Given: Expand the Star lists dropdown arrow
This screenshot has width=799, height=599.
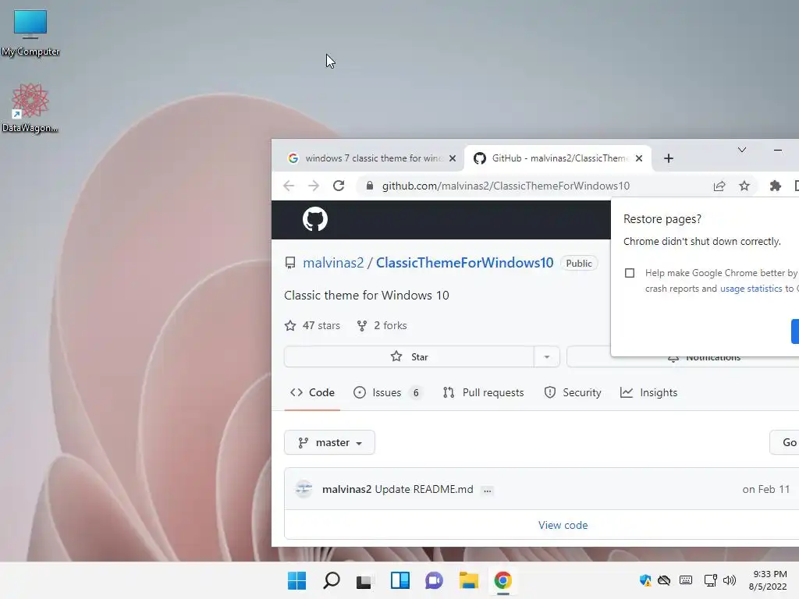Looking at the screenshot, I should pos(547,356).
